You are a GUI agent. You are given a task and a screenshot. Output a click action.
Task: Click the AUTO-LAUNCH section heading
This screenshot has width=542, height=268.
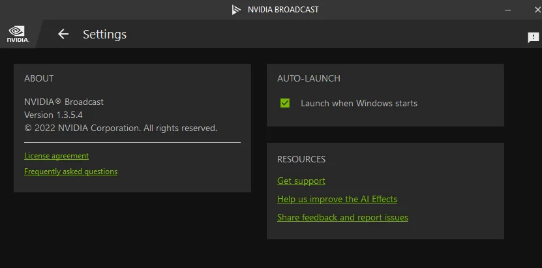click(309, 78)
